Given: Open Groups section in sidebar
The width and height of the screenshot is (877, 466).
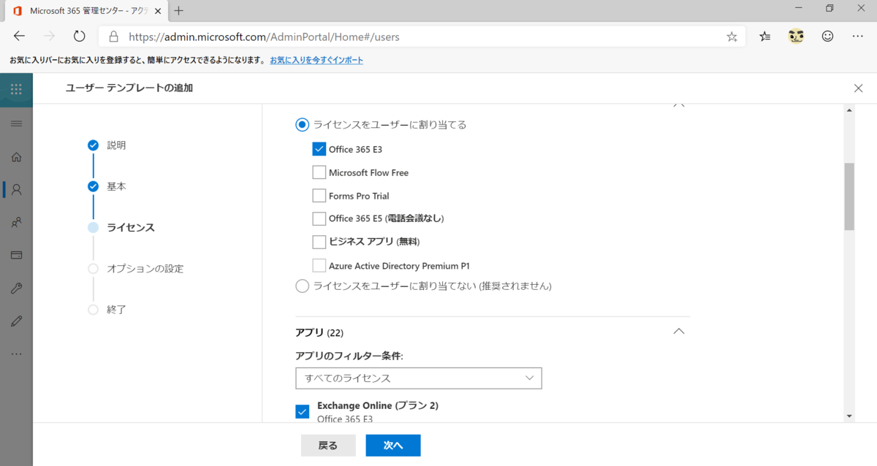Looking at the screenshot, I should click(16, 222).
